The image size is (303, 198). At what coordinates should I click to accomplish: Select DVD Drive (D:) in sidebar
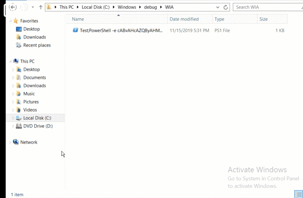[38, 126]
